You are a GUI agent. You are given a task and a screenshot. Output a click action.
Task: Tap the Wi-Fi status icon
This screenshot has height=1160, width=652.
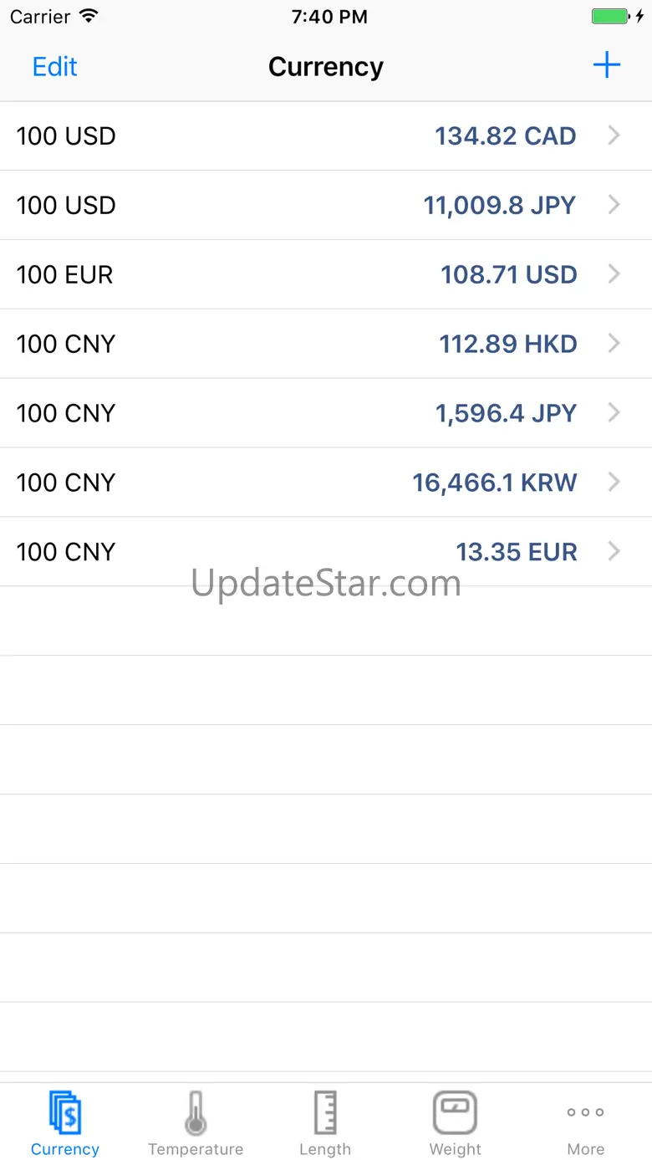pos(88,17)
